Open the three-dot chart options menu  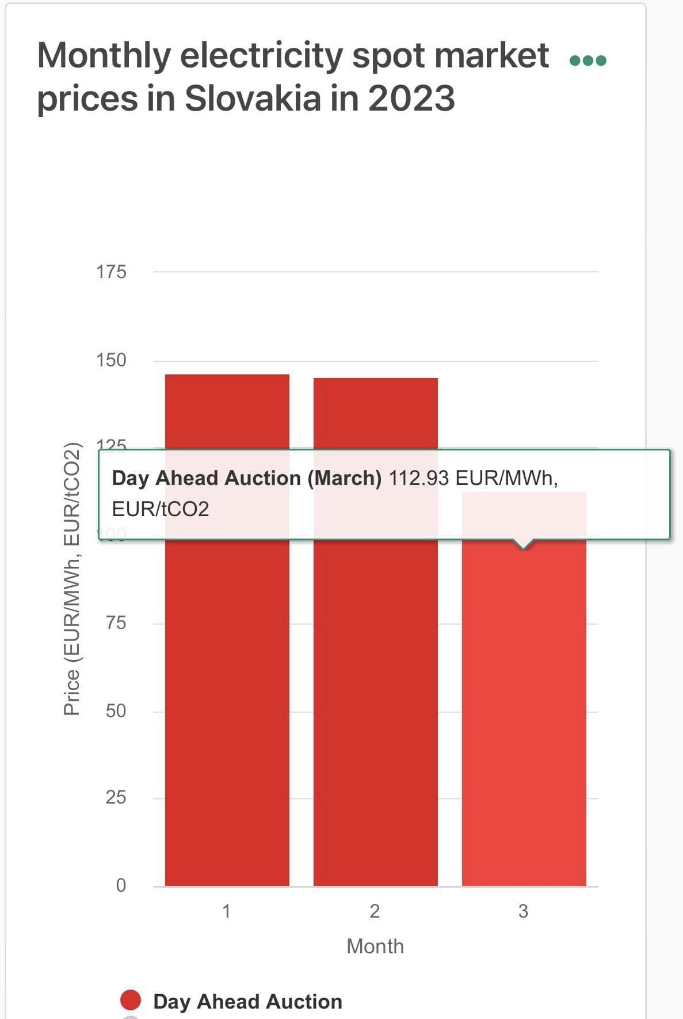(587, 60)
